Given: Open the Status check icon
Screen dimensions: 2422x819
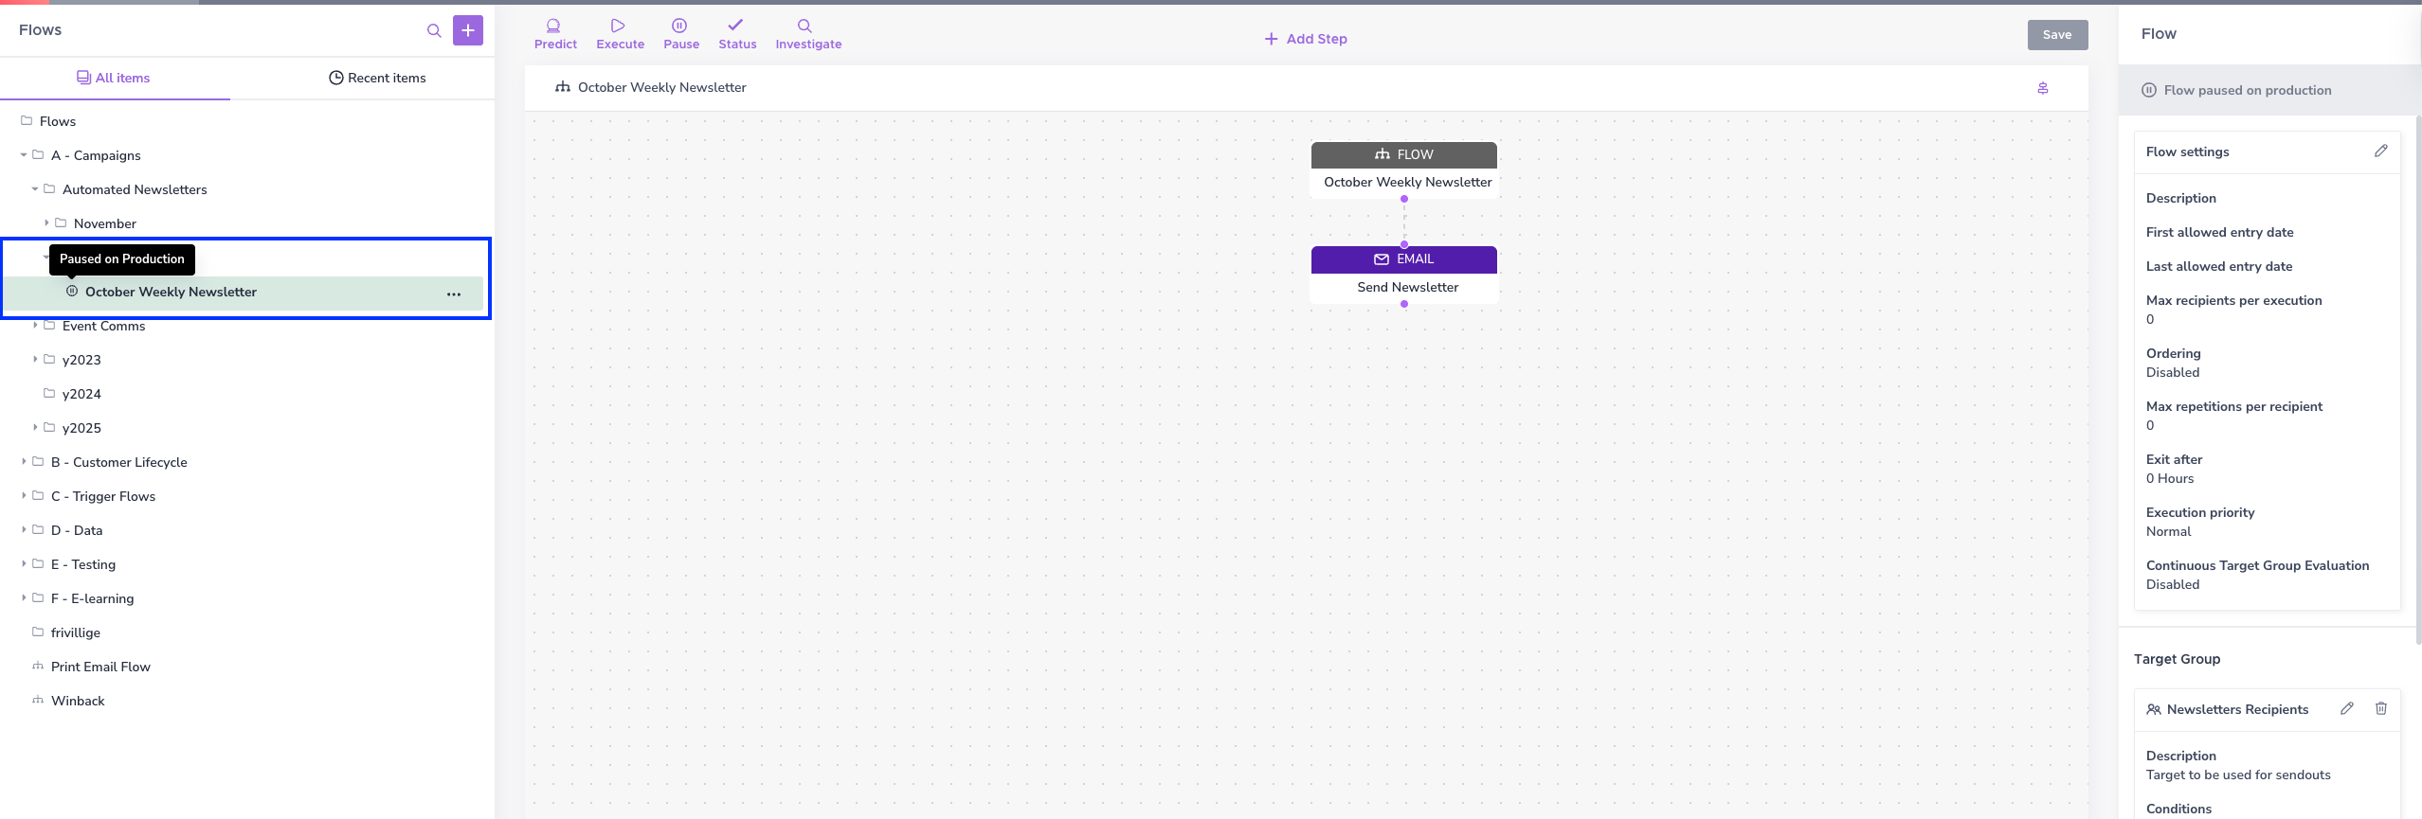Looking at the screenshot, I should (x=737, y=34).
